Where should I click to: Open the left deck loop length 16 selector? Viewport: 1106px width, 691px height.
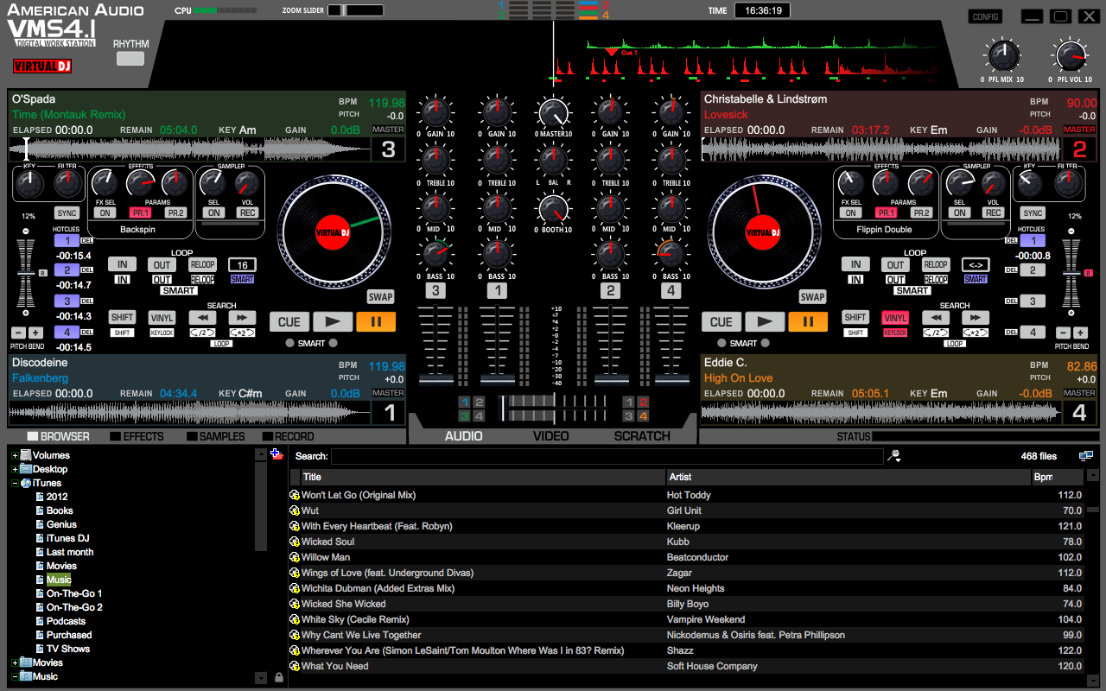click(x=242, y=265)
